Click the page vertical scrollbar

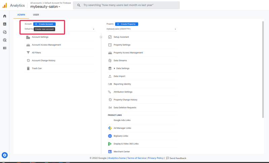(263, 70)
